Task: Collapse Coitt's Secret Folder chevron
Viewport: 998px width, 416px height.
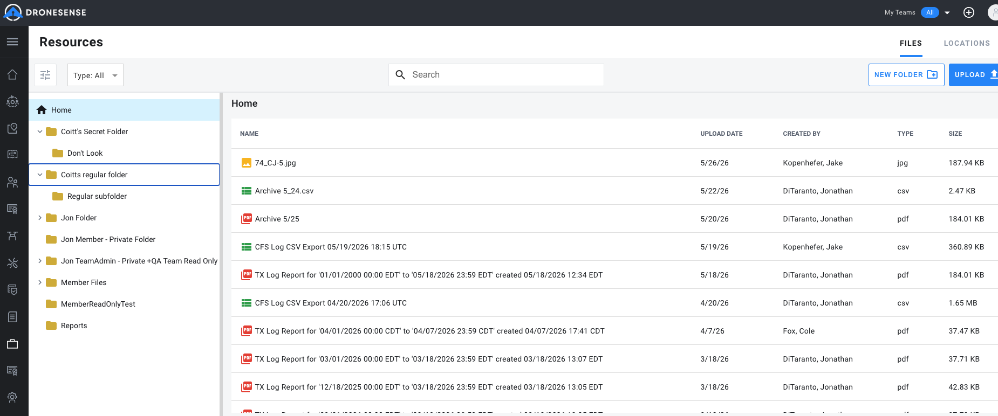Action: [40, 131]
